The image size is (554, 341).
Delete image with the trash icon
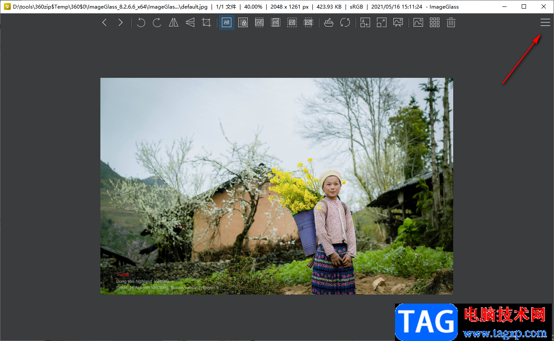click(451, 23)
